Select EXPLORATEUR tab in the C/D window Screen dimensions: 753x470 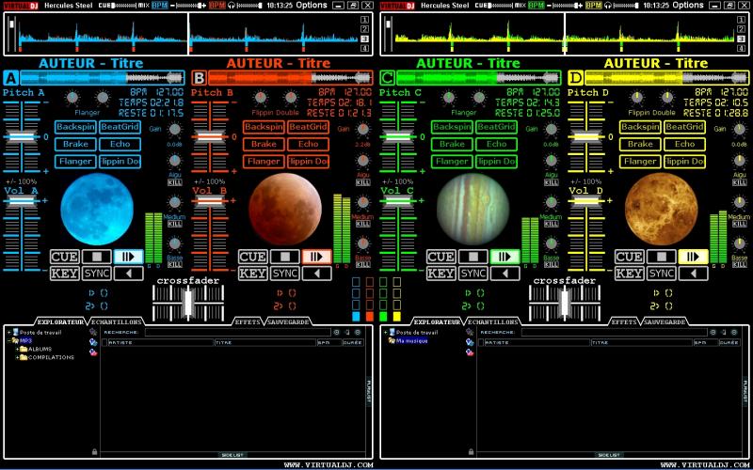(x=437, y=321)
